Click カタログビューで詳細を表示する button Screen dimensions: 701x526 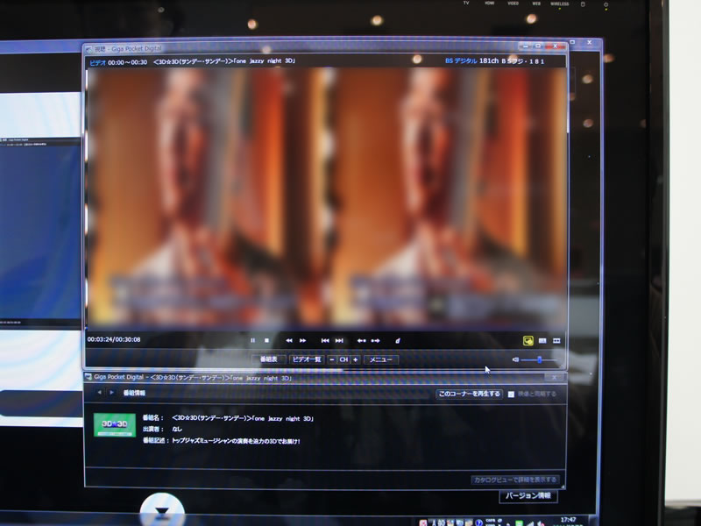pyautogui.click(x=515, y=480)
